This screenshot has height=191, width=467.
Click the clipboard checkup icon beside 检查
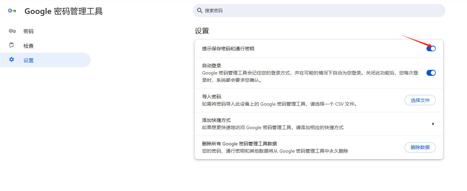pos(12,45)
